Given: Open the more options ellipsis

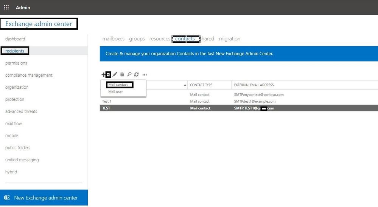Looking at the screenshot, I should tap(145, 75).
